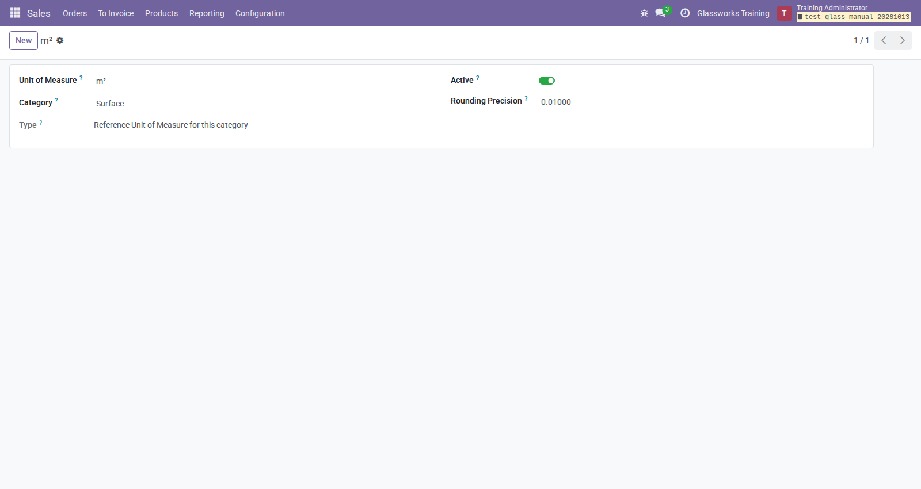The width and height of the screenshot is (921, 489).
Task: Open the Glassworks Training company switcher
Action: click(733, 13)
